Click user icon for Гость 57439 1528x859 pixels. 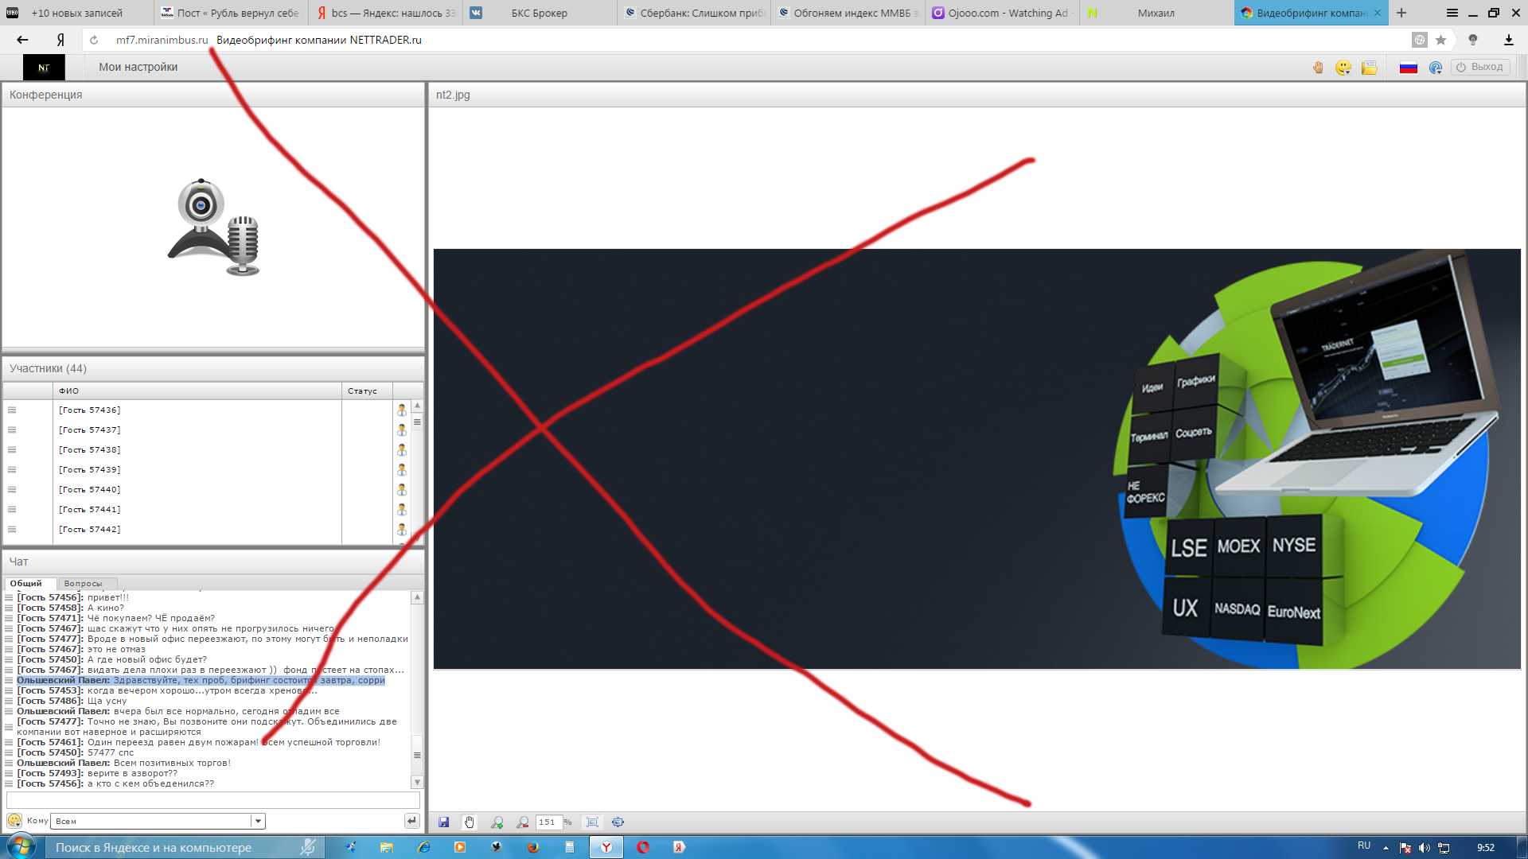tap(402, 469)
